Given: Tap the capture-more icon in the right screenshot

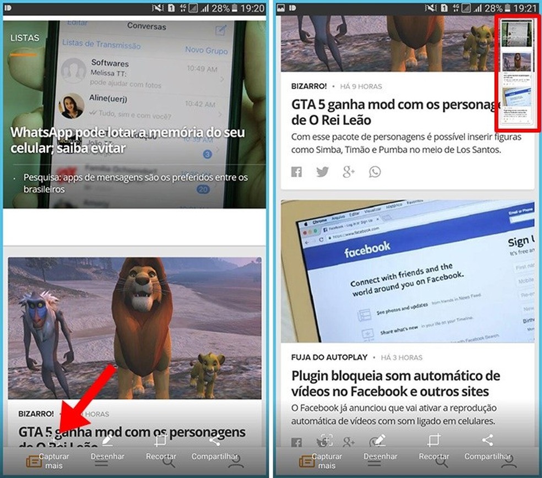Looking at the screenshot, I should (326, 441).
